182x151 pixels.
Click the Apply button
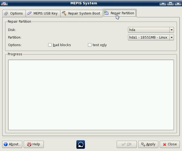(148, 144)
